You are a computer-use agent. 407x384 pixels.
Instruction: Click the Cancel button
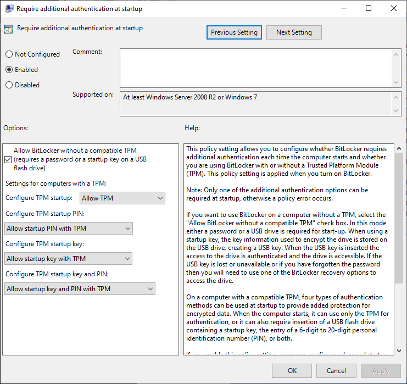coord(336,370)
